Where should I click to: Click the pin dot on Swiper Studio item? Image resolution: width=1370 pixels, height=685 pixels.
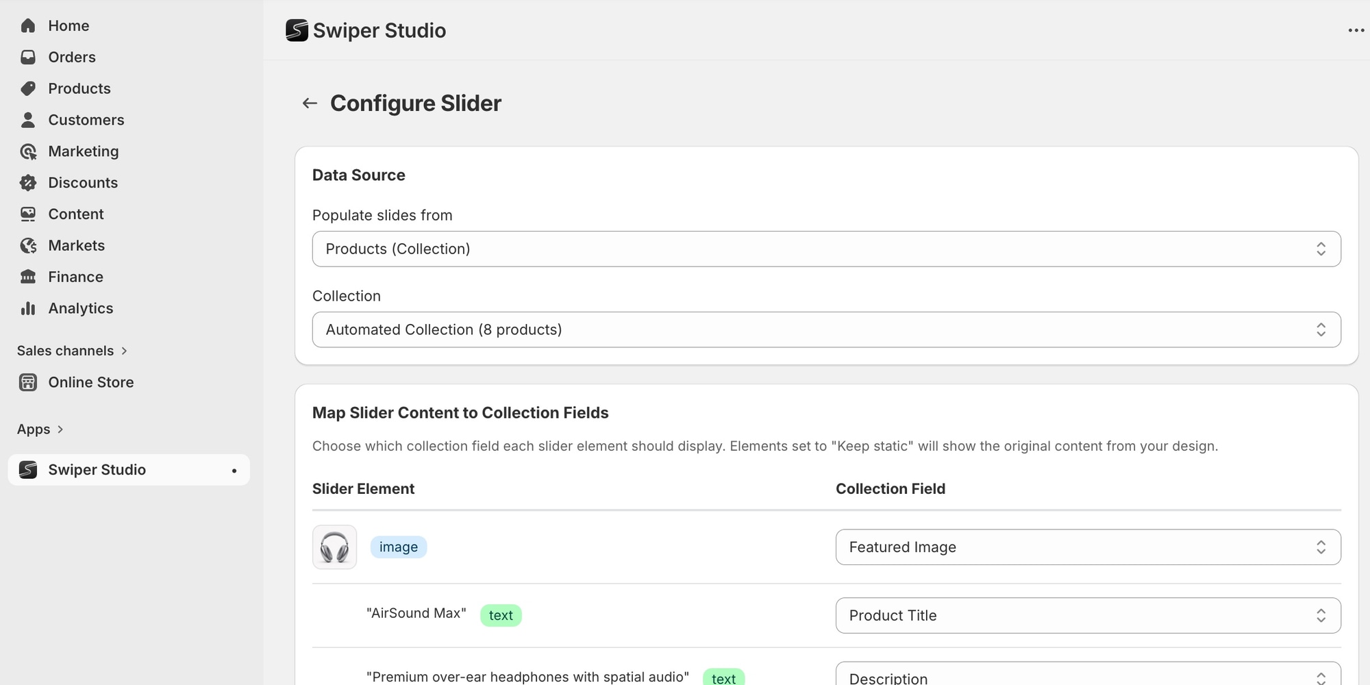[x=234, y=471]
